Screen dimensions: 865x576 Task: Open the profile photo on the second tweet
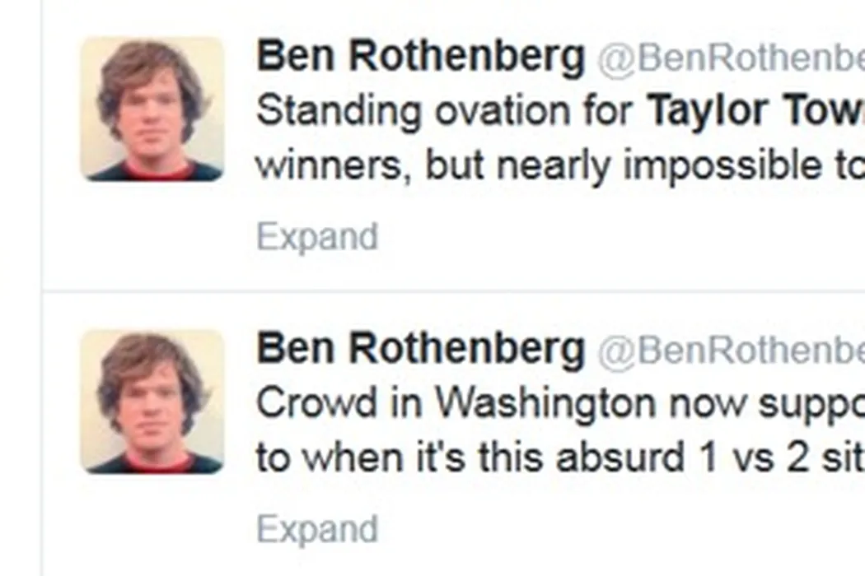(152, 402)
